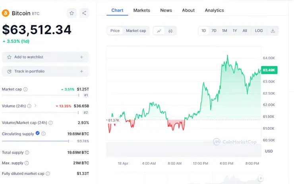The height and width of the screenshot is (184, 294).
Task: Toggle chart to Market cap view
Action: (136, 31)
